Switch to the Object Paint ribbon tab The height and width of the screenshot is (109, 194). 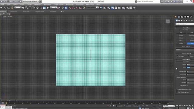40,12
